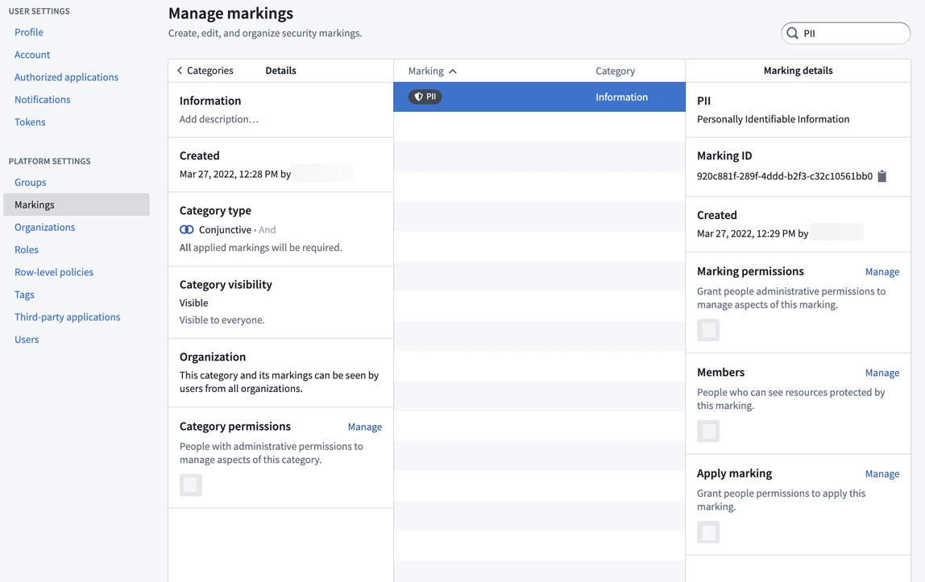The image size is (925, 582).
Task: Click the markings search field
Action: (x=846, y=34)
